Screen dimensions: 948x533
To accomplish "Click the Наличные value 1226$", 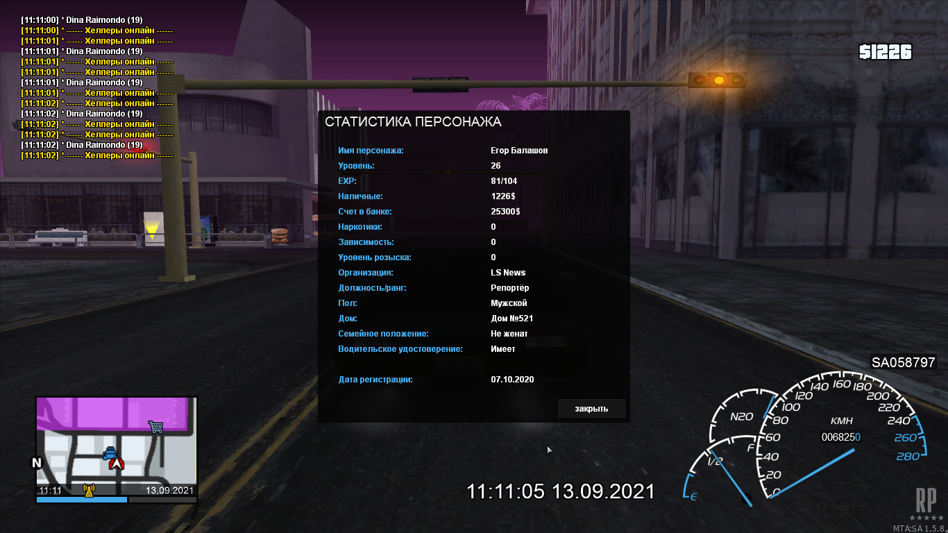I will click(503, 196).
